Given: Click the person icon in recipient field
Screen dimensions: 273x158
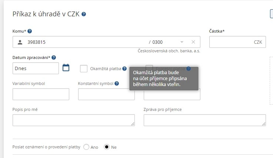Looking at the screenshot, I should click(x=20, y=42).
